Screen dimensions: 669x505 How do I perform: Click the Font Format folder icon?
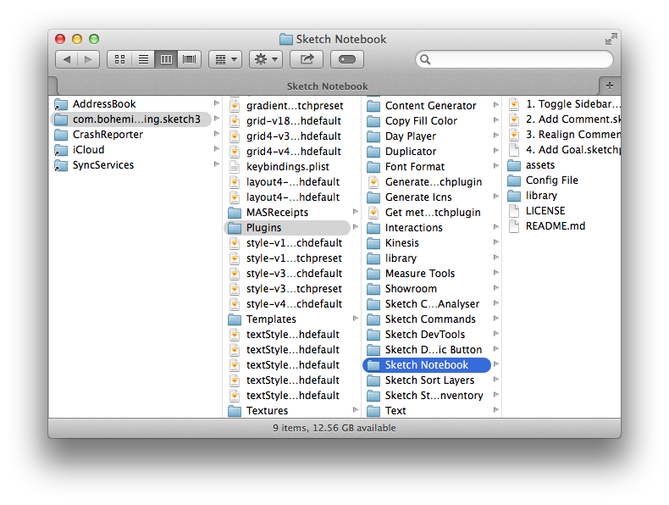coord(373,166)
